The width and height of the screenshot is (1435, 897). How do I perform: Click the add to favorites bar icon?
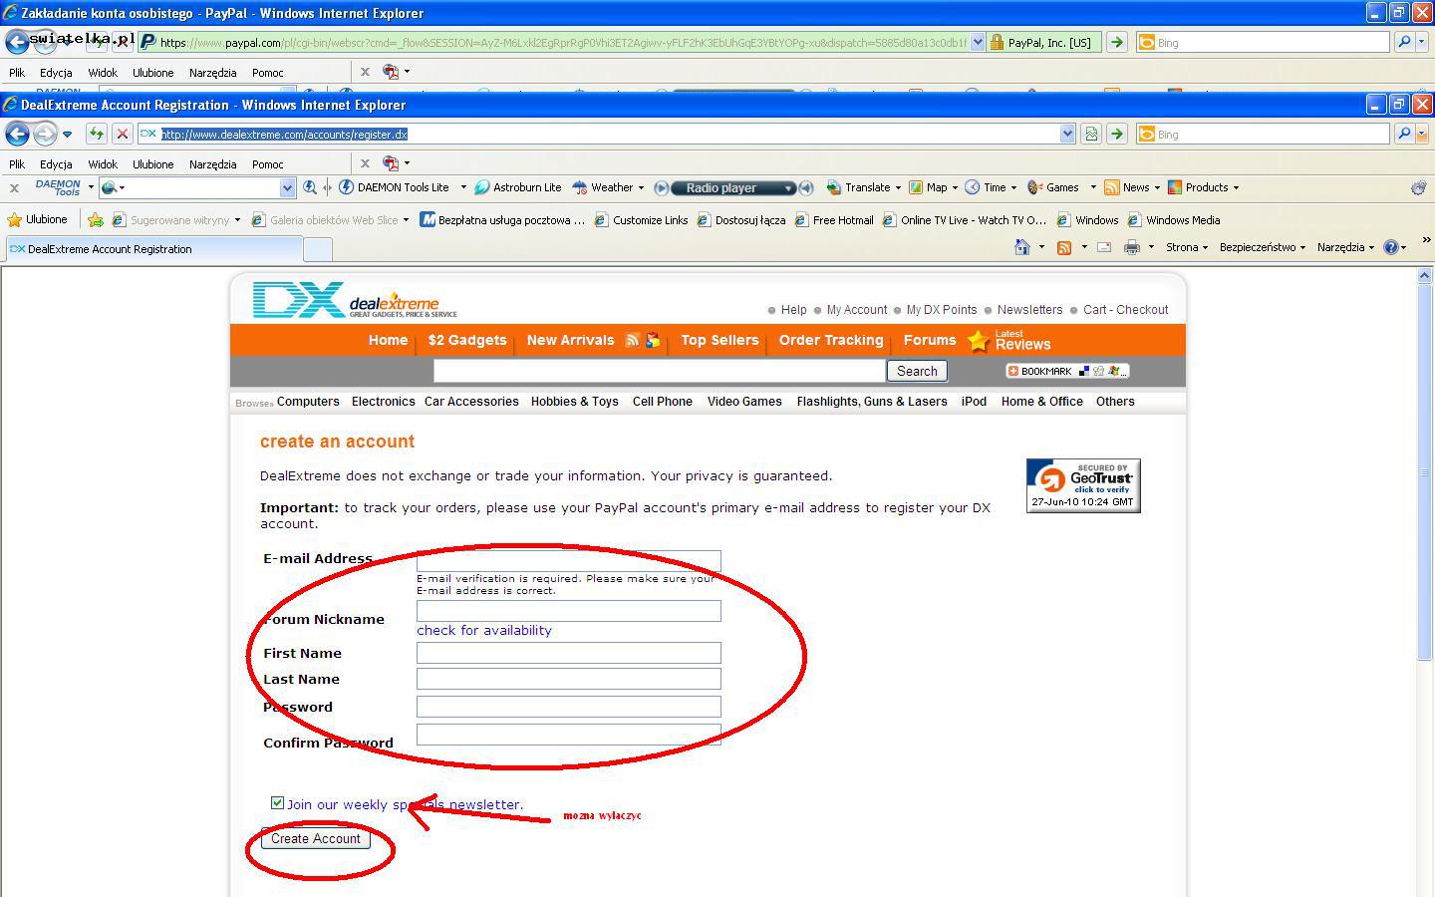coord(96,219)
